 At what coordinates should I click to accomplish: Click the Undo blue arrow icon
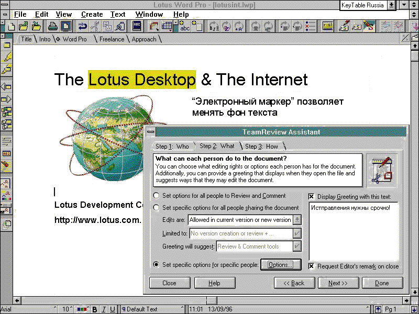point(83,27)
